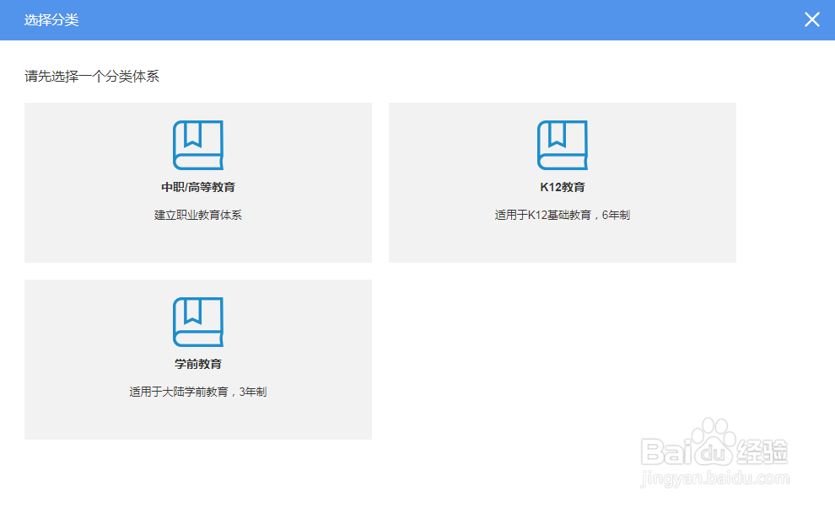Click the description 建立职业教育体系
The height and width of the screenshot is (507, 835).
(198, 214)
